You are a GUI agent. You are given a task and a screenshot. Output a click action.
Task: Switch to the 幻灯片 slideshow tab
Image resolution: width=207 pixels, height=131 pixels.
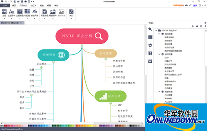(33, 6)
